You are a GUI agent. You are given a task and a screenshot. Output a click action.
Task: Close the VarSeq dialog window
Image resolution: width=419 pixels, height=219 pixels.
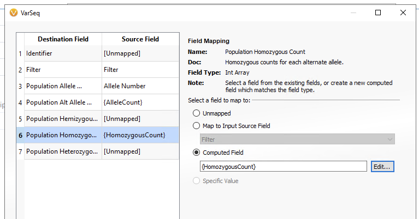click(x=403, y=13)
